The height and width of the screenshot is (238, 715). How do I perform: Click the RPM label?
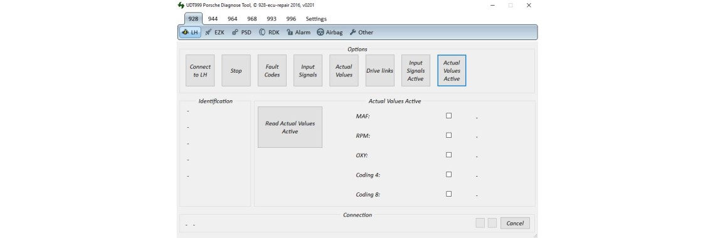pyautogui.click(x=363, y=136)
